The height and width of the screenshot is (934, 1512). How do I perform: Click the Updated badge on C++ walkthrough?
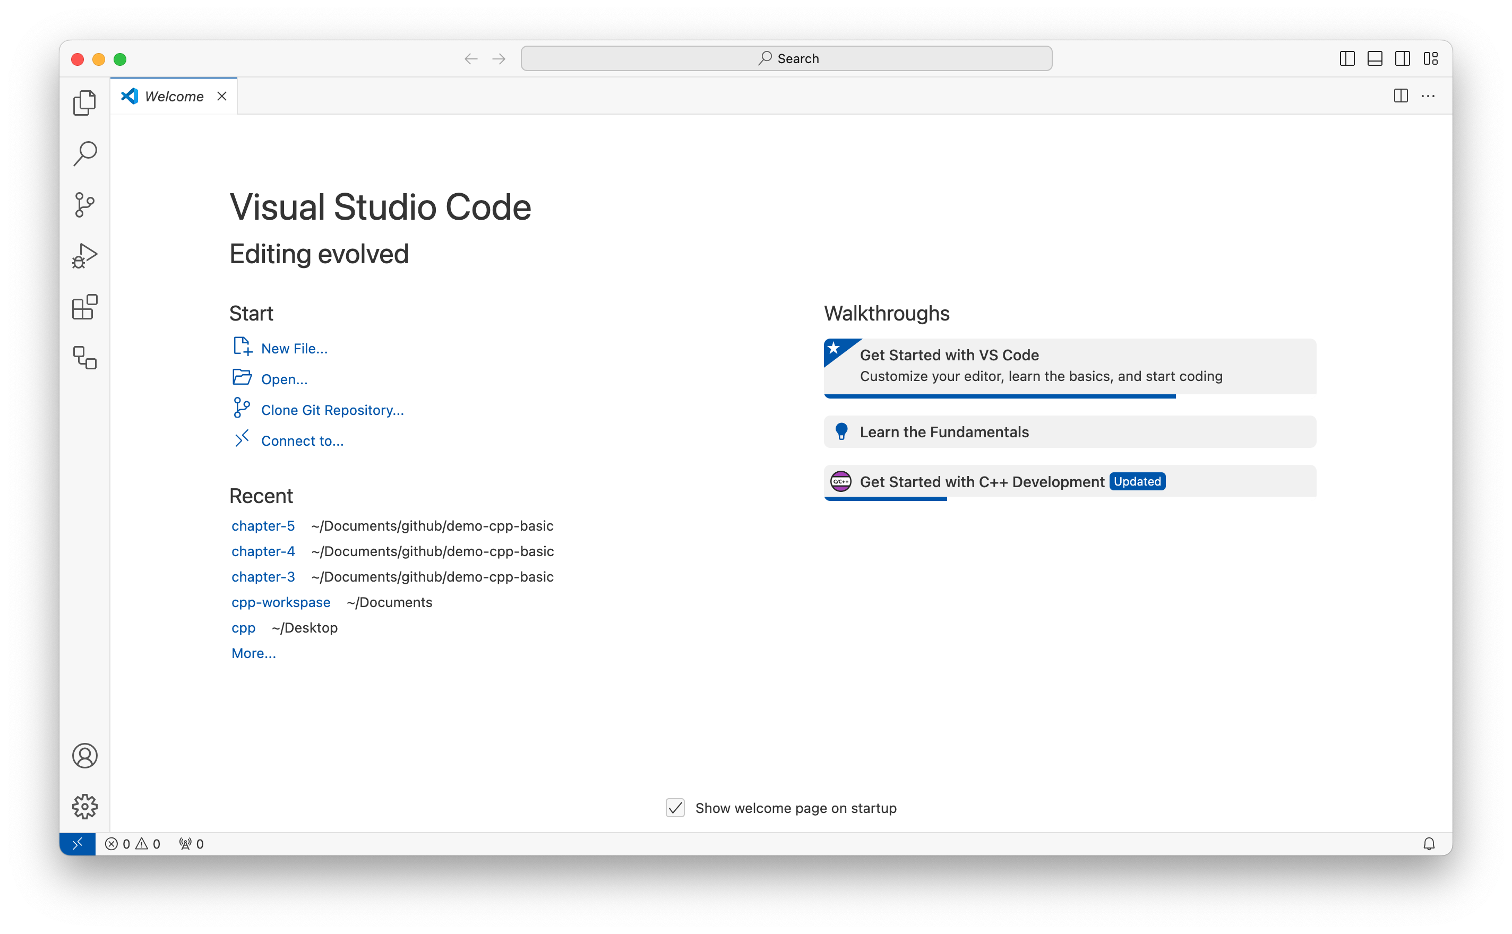tap(1137, 482)
